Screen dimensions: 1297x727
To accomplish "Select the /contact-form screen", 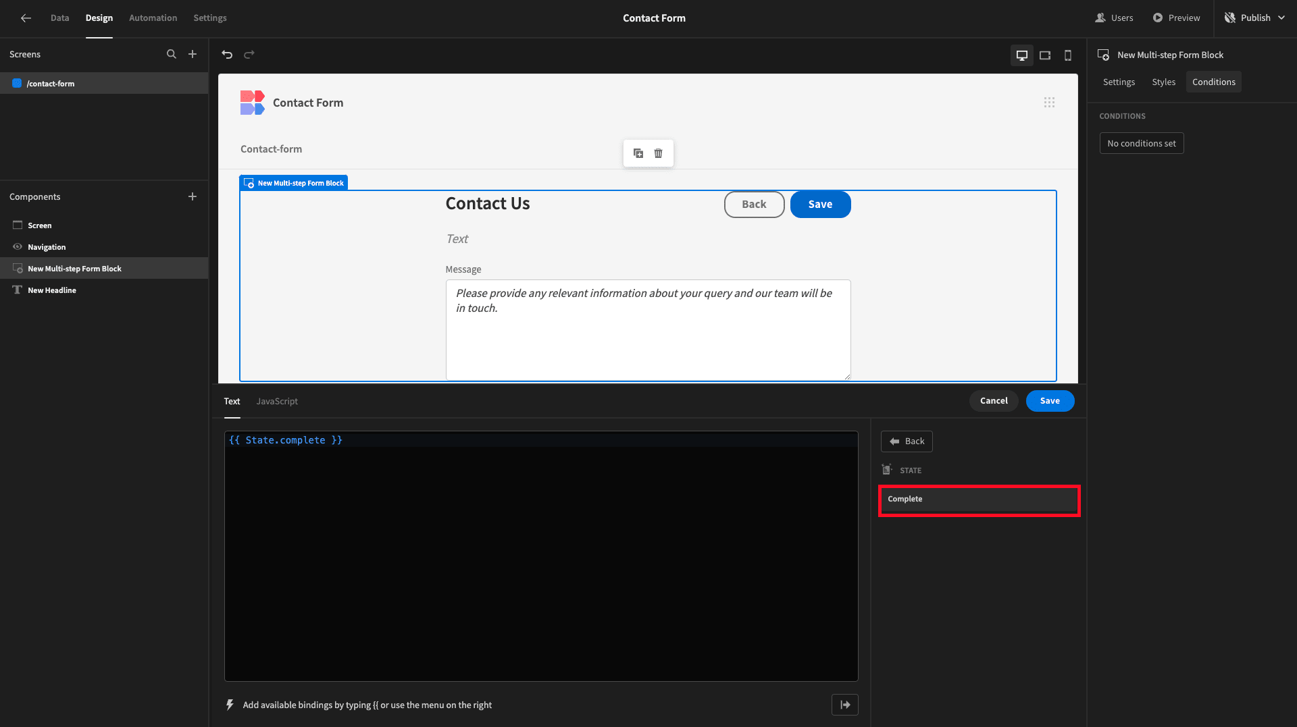I will pos(104,84).
